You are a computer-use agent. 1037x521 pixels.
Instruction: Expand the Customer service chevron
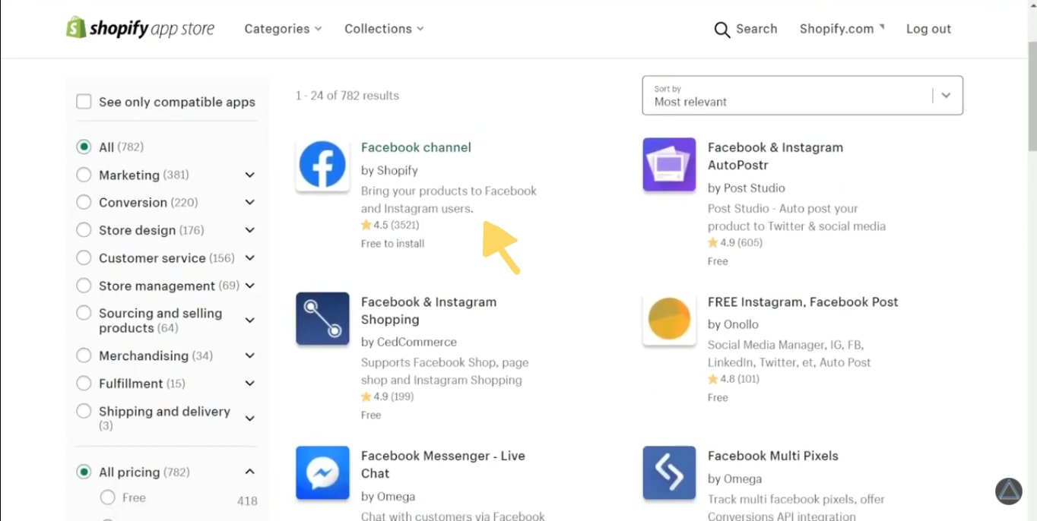tap(249, 257)
